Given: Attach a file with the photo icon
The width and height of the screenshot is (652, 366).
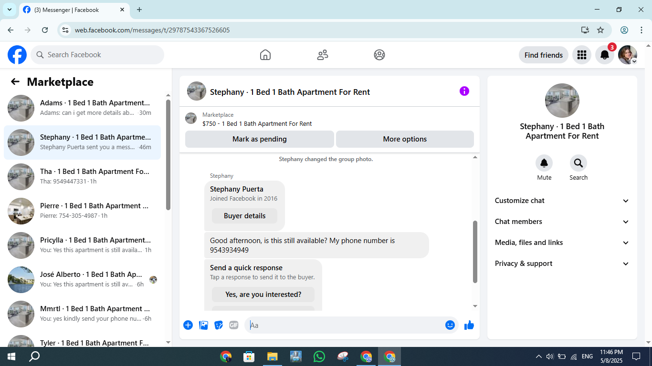Looking at the screenshot, I should pos(203,325).
